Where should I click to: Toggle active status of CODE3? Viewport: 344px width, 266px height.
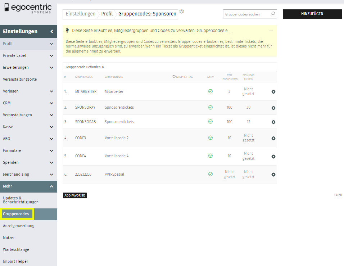(x=211, y=138)
